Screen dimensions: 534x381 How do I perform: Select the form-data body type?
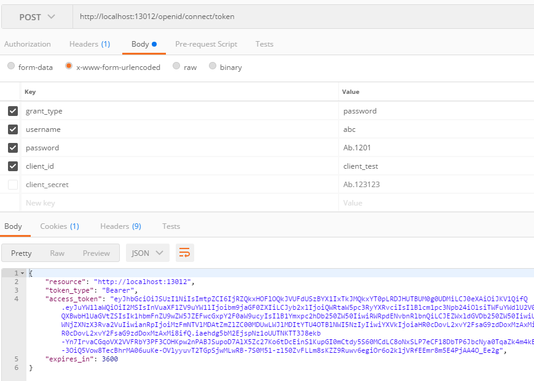tap(10, 67)
